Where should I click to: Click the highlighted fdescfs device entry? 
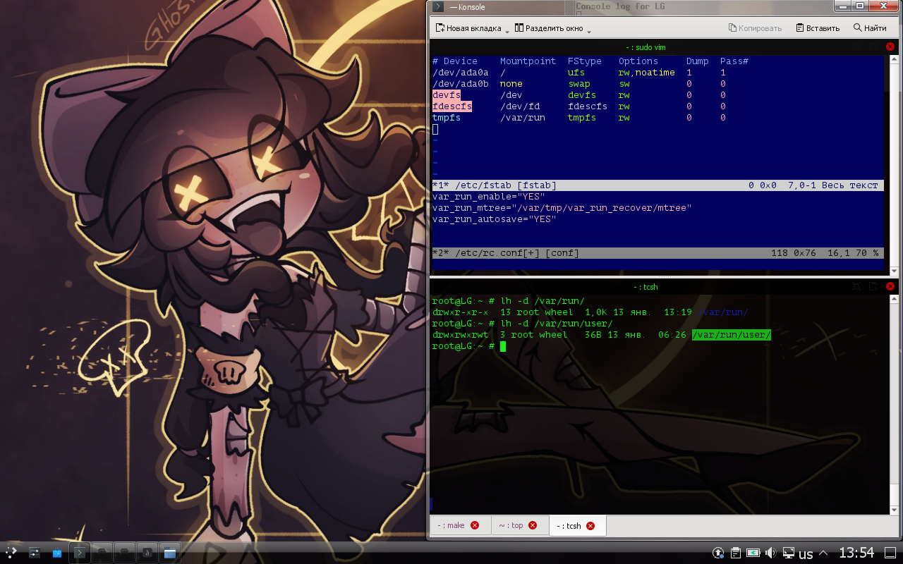pos(452,106)
